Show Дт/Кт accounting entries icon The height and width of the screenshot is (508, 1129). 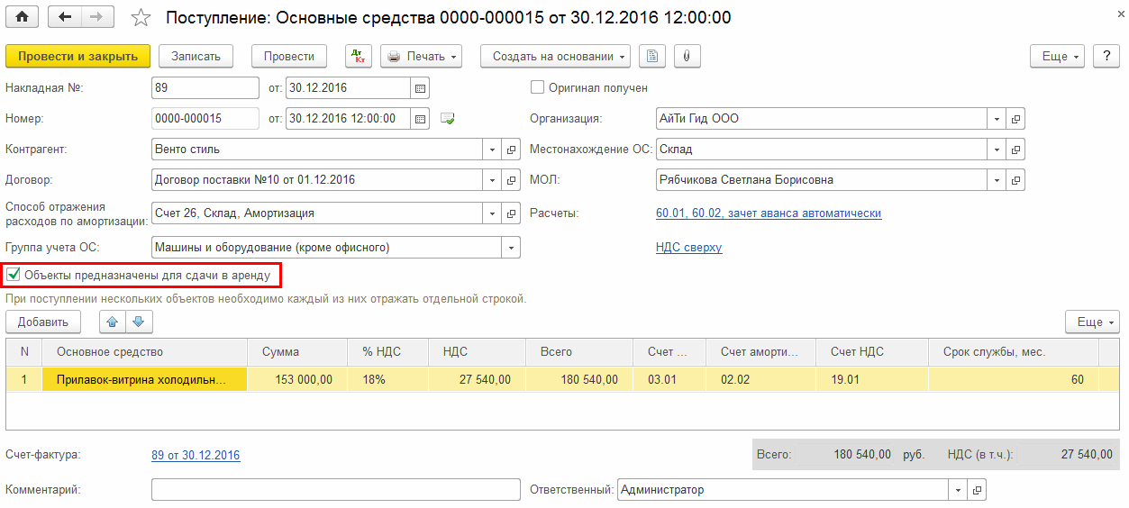[x=359, y=56]
